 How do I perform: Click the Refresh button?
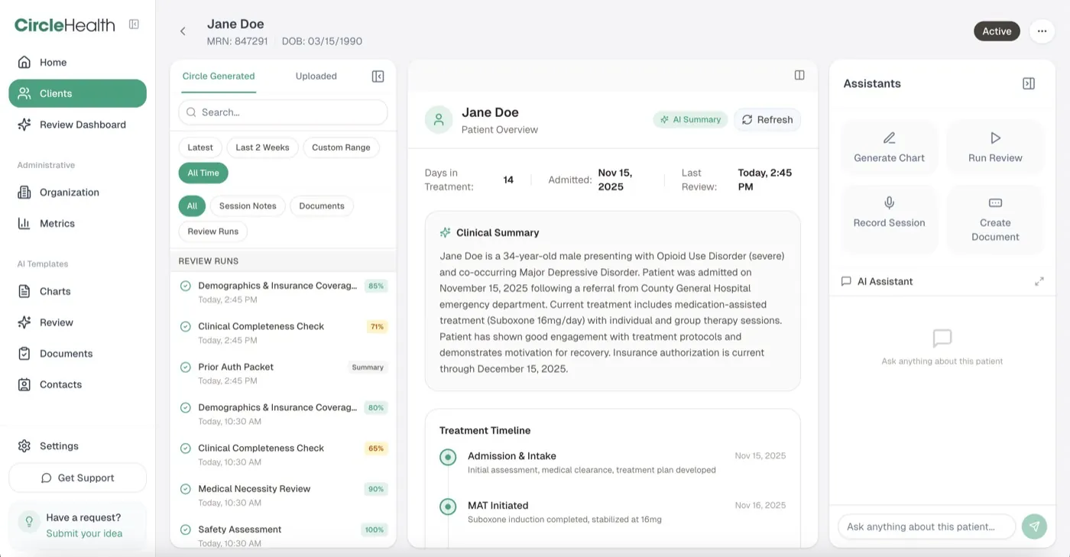tap(767, 120)
